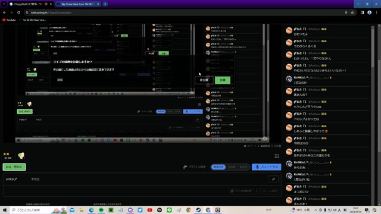Bookmark this page with the star icon

[x=352, y=12]
